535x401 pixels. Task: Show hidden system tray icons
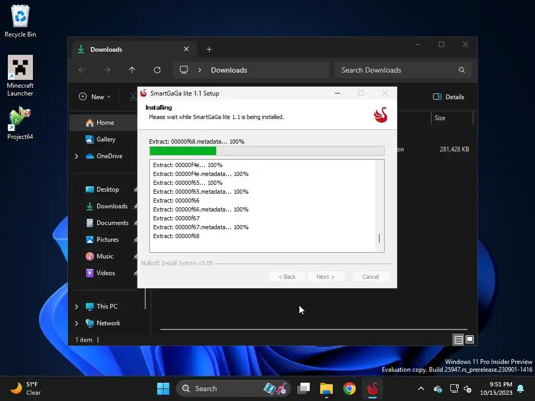click(x=421, y=388)
